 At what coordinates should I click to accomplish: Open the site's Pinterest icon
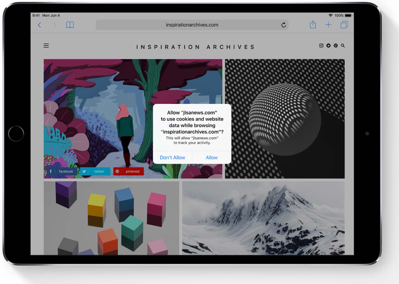click(335, 46)
